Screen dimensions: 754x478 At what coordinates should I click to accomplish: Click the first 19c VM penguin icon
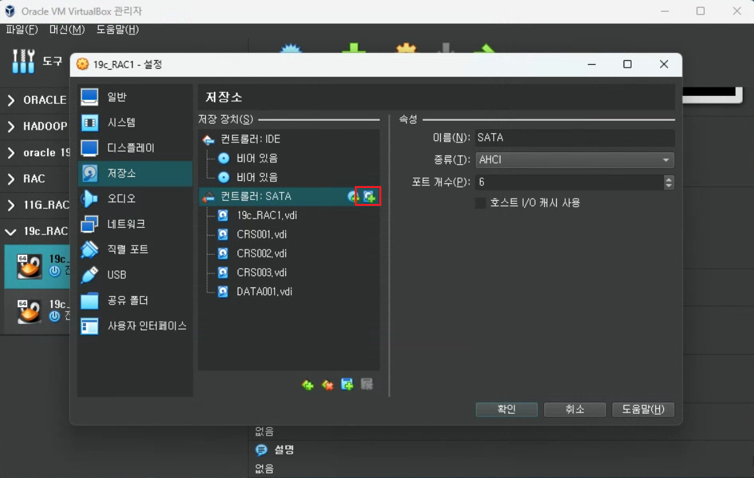(x=29, y=266)
